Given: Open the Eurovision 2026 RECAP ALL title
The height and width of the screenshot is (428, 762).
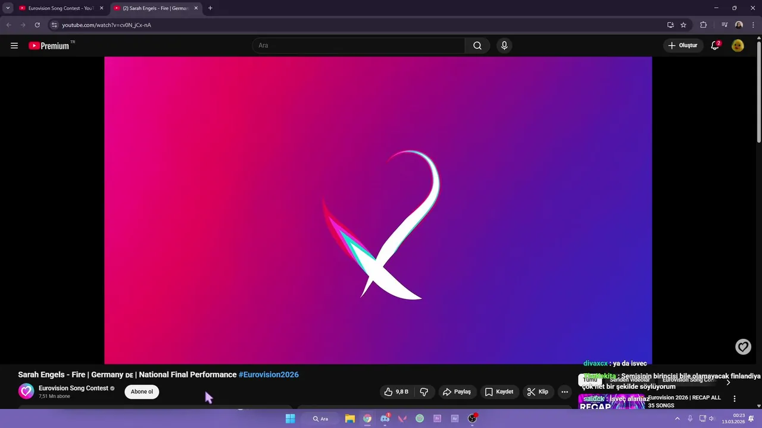Looking at the screenshot, I should 684,402.
